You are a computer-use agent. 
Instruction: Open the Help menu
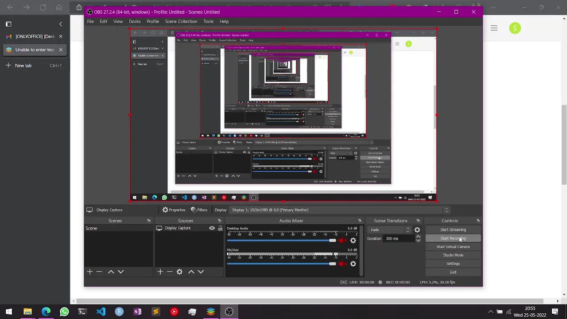click(224, 21)
